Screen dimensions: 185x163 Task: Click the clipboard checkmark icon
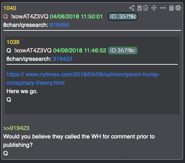139,8
